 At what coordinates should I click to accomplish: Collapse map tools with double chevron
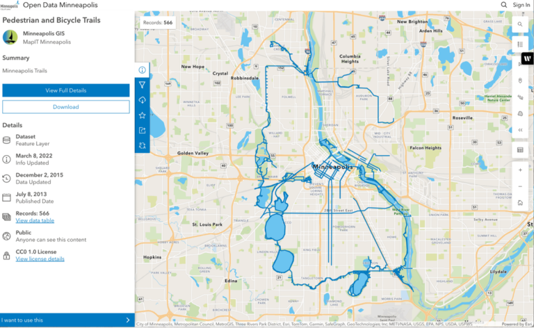pyautogui.click(x=520, y=130)
